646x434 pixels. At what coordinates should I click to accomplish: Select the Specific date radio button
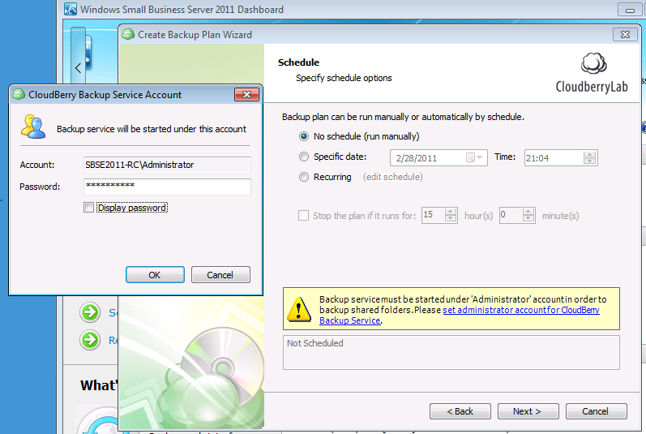point(304,157)
